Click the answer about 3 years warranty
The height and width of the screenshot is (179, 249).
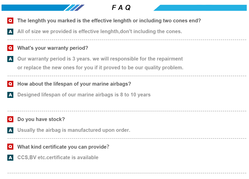[100, 63]
